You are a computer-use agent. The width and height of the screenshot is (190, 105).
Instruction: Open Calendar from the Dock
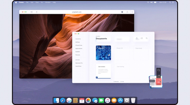[x=82, y=100]
